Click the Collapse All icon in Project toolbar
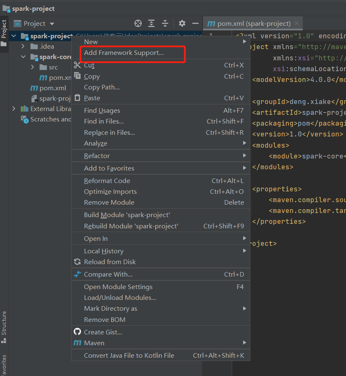 point(165,23)
